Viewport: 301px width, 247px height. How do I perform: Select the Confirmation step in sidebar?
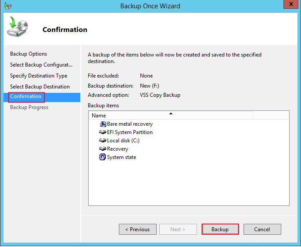[x=42, y=97]
